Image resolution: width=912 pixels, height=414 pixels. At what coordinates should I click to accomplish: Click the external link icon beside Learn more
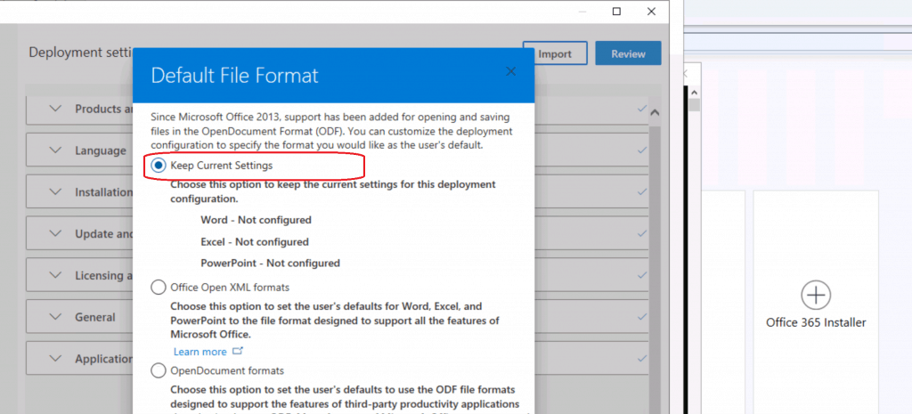point(237,351)
